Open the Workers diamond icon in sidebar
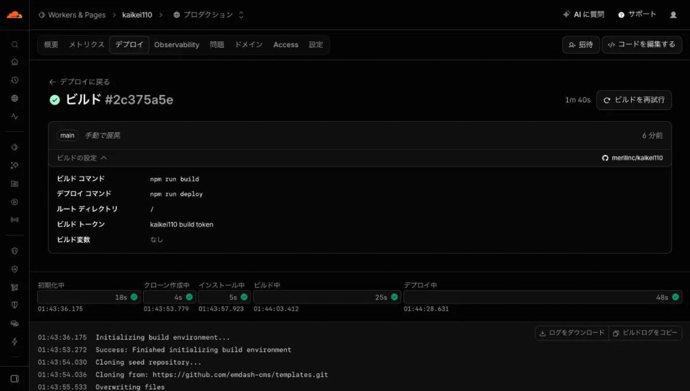This screenshot has height=391, width=690. [x=15, y=147]
